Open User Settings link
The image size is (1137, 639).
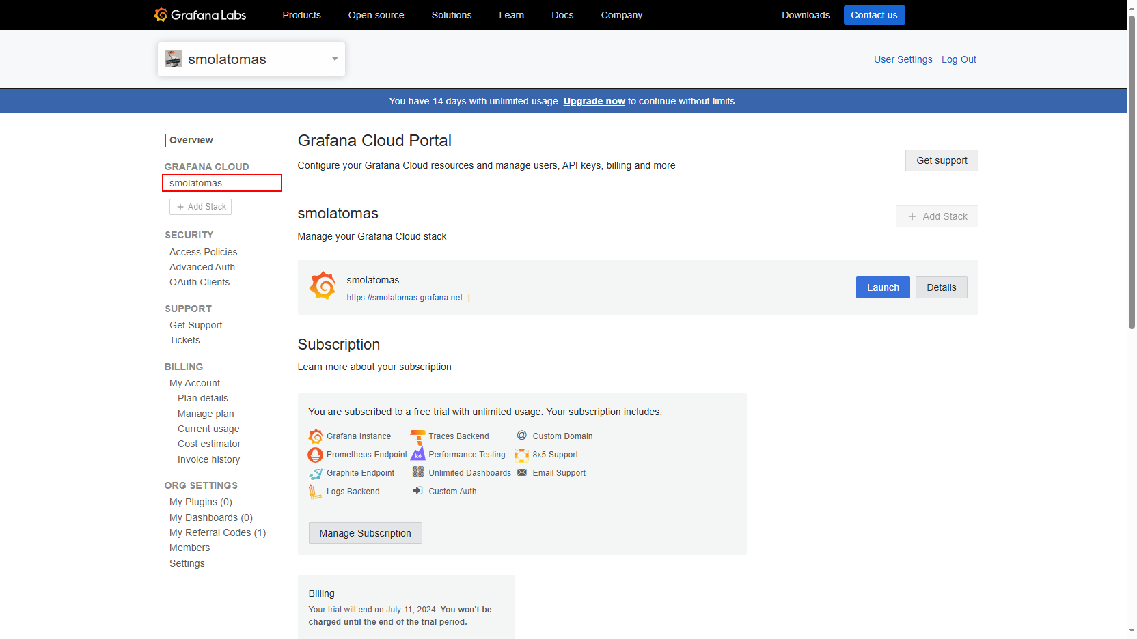point(903,59)
